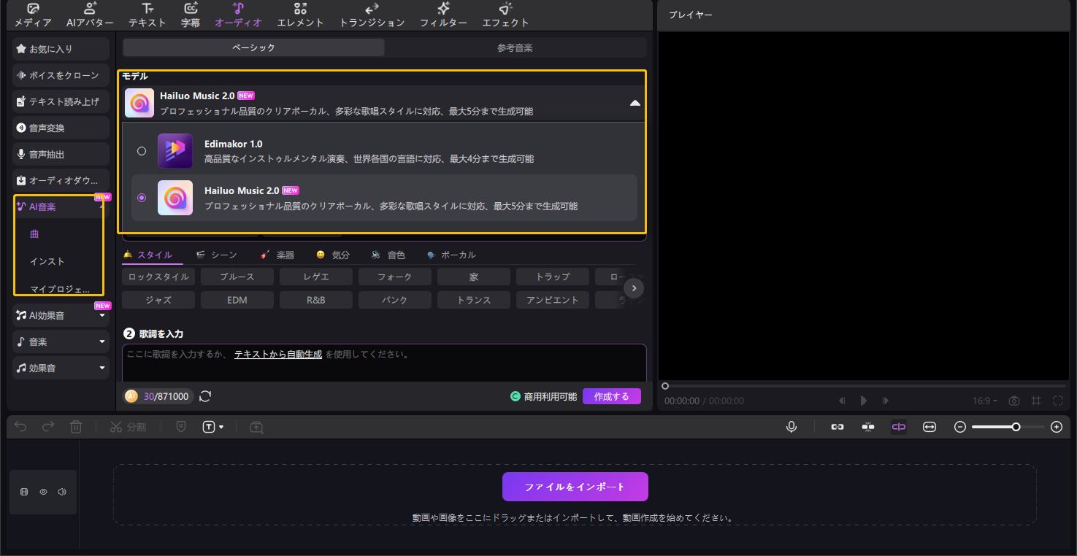Viewport: 1077px width, 556px height.
Task: Expand the AI効果音 section
Action: tap(102, 314)
